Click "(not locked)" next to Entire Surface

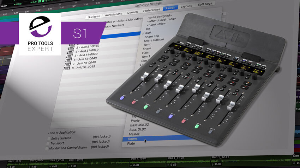tap(102, 137)
